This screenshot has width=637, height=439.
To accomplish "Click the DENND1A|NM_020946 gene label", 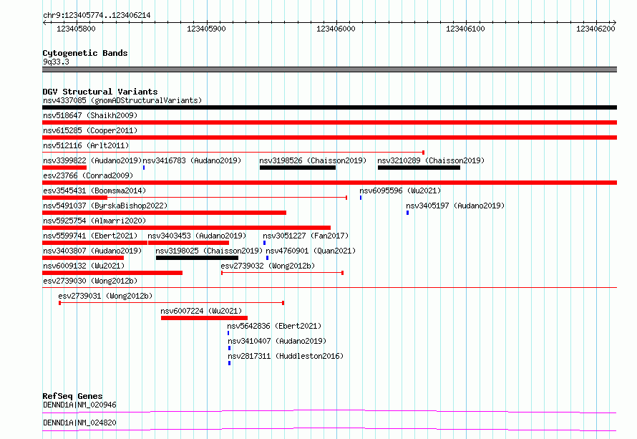I will click(79, 405).
